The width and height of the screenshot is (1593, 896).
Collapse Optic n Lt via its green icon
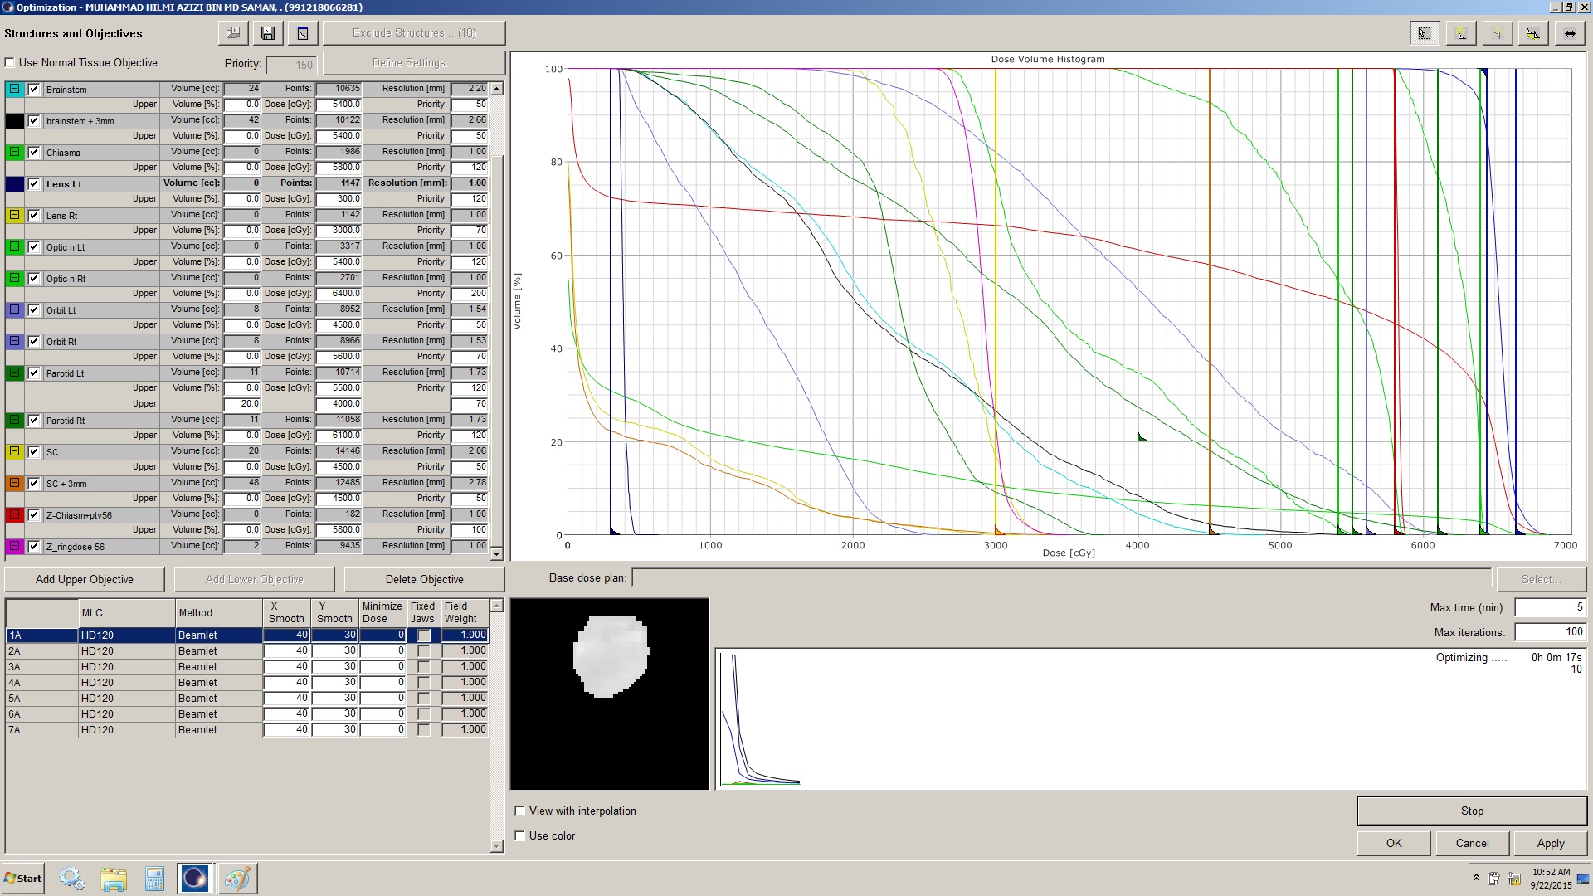(x=14, y=246)
